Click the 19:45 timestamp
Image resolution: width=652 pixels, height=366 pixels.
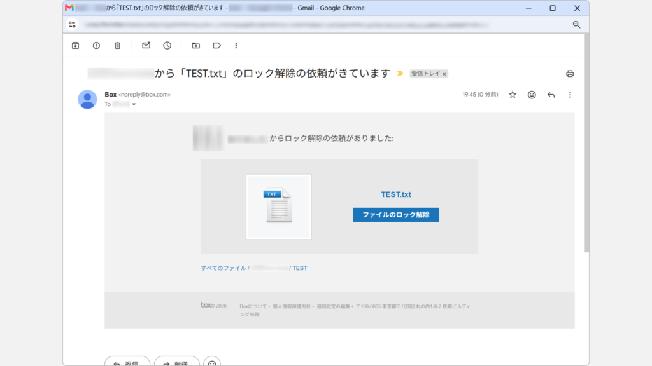tap(480, 95)
